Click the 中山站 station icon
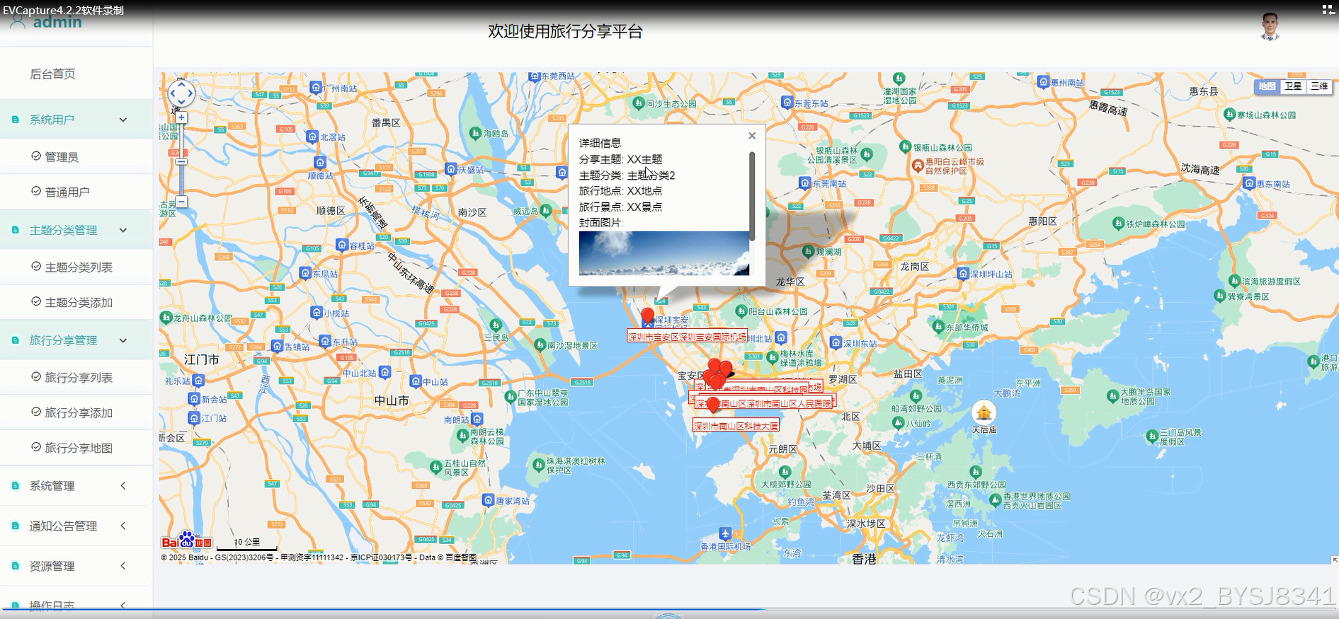Viewport: 1339px width, 619px height. (x=416, y=381)
